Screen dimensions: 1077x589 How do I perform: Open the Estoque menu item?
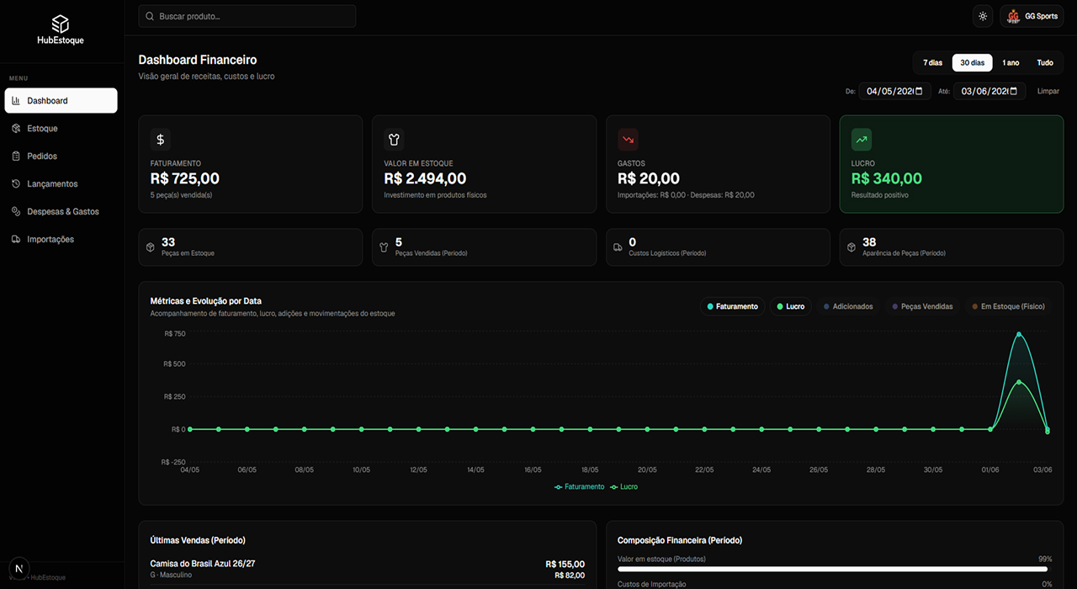[x=61, y=129]
